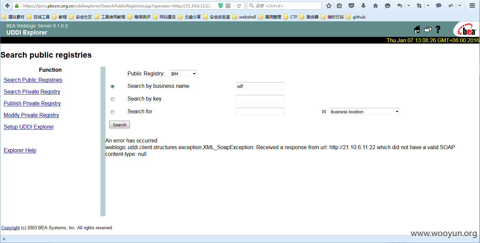Open 临时日站 bookmark folder

point(332,17)
